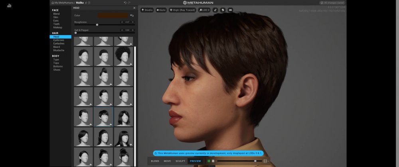The width and height of the screenshot is (399, 167).
Task: Select the afro hairstyle thumbnail
Action: click(x=124, y=56)
